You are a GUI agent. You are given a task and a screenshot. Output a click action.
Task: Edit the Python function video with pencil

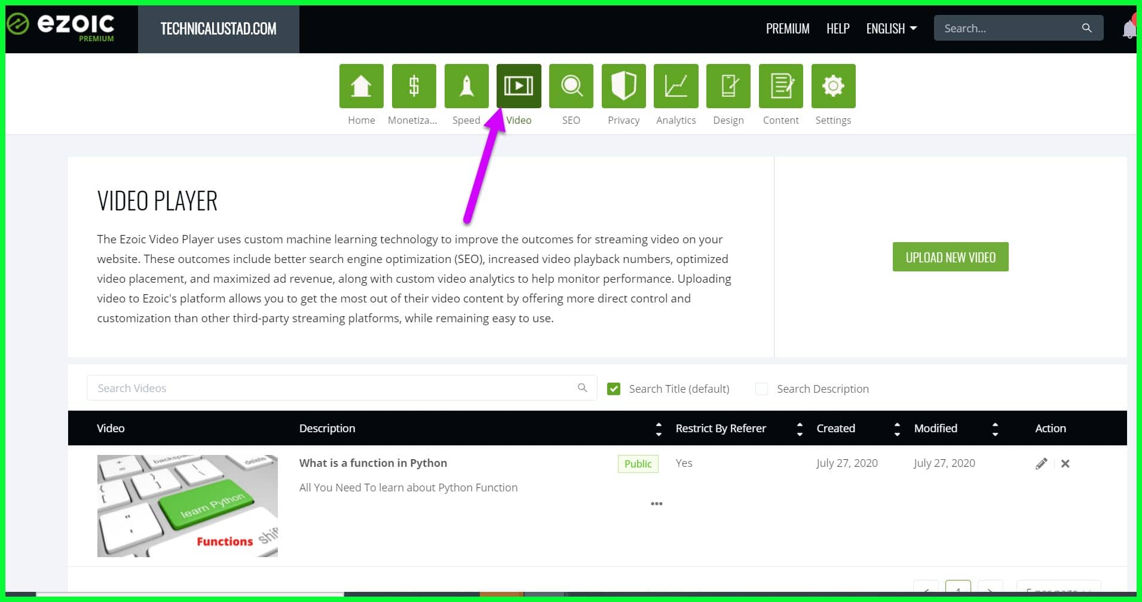click(1041, 463)
